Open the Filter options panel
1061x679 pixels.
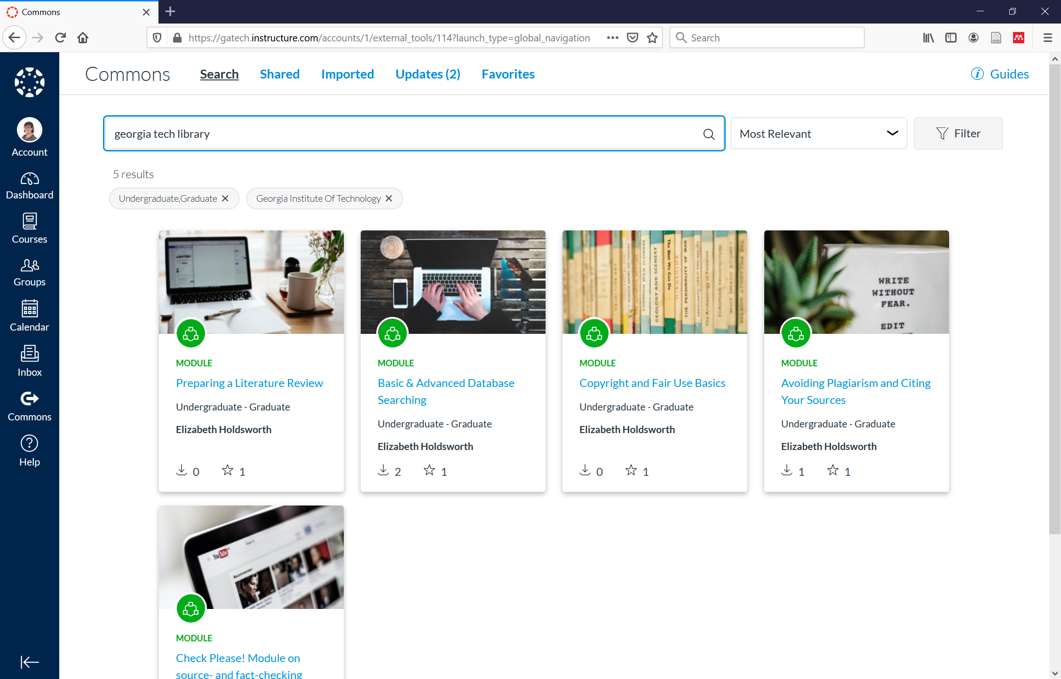958,134
